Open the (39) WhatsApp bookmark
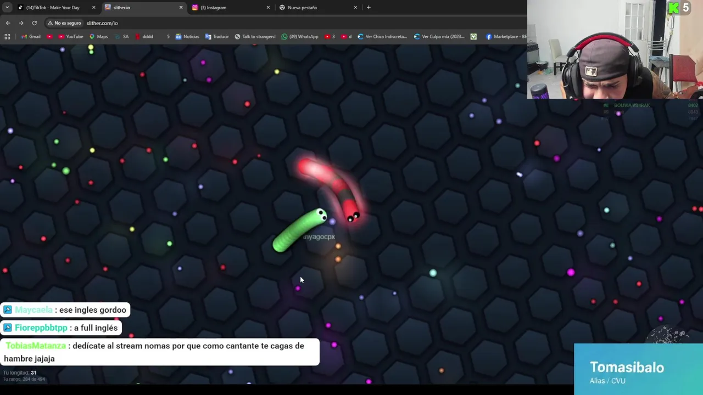 pyautogui.click(x=299, y=37)
